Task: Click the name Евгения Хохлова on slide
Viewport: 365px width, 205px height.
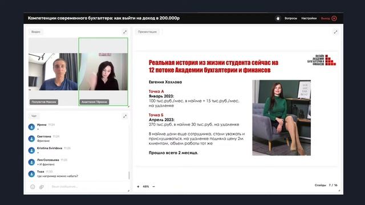Action: pyautogui.click(x=165, y=82)
